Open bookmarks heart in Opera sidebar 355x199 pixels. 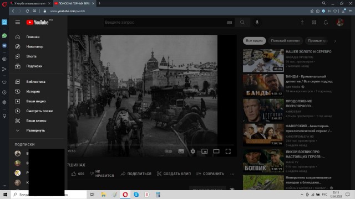(x=4, y=82)
